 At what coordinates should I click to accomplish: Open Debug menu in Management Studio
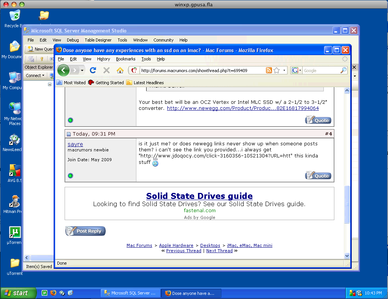coord(73,40)
